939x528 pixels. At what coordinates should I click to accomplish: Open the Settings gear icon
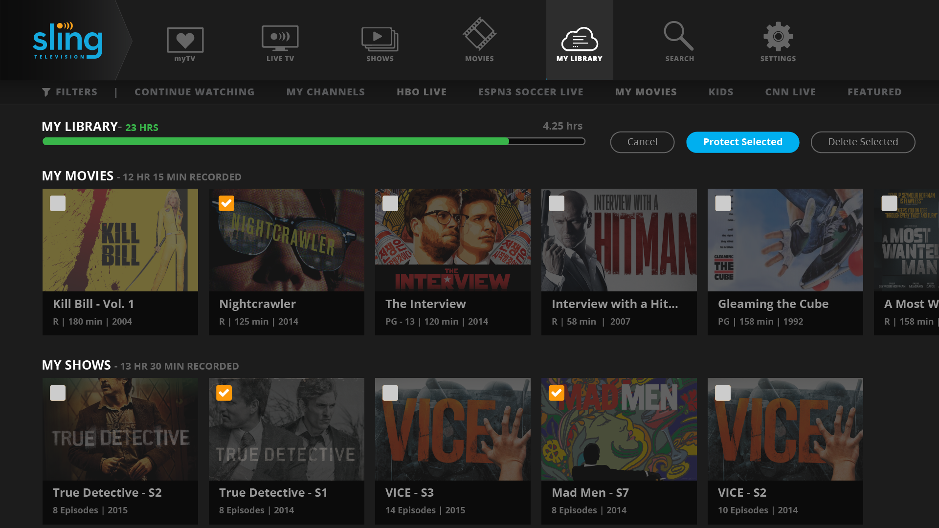778,37
